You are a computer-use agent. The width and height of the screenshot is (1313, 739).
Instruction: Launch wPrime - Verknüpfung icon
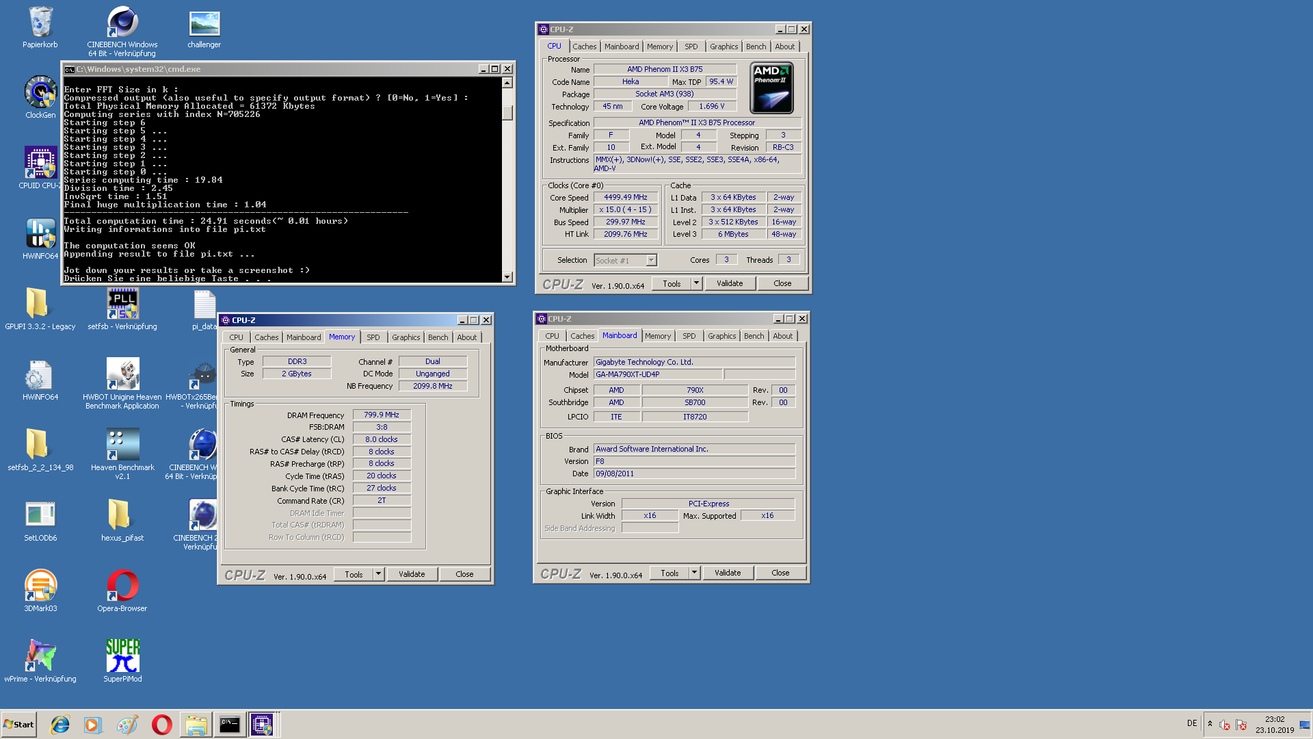click(40, 661)
